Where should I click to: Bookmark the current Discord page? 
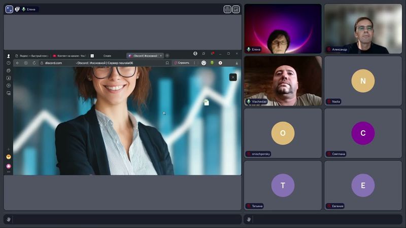pos(167,63)
